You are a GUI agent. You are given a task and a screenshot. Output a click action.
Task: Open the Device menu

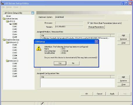(x=9, y=7)
